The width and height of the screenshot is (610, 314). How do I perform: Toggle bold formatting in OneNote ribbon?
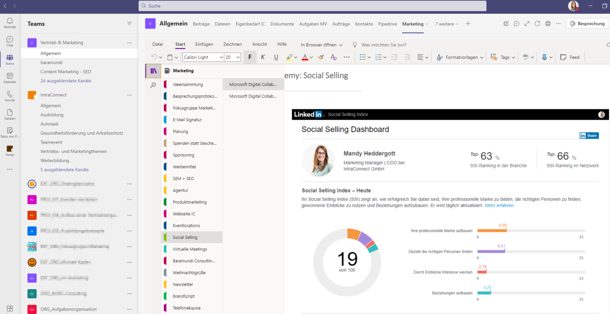click(x=250, y=57)
